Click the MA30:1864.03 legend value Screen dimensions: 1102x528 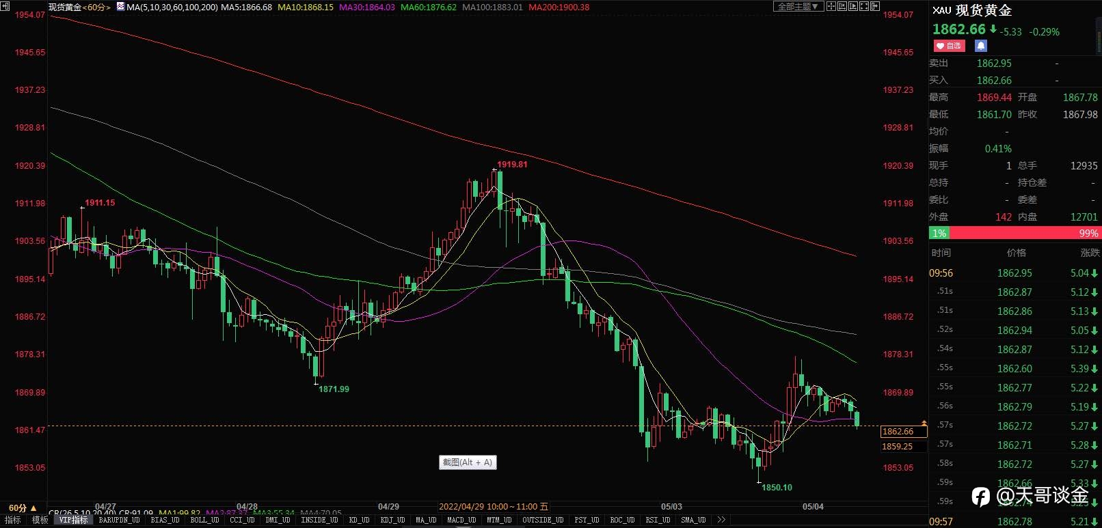click(x=367, y=8)
